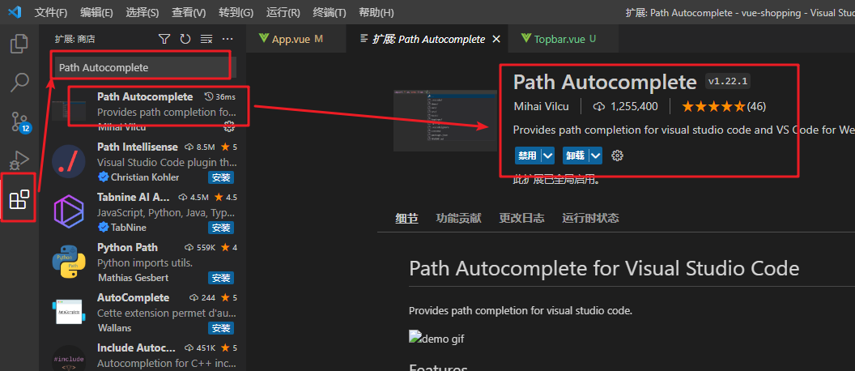
Task: Click the Path Intellisense extension icon
Action: pyautogui.click(x=68, y=161)
